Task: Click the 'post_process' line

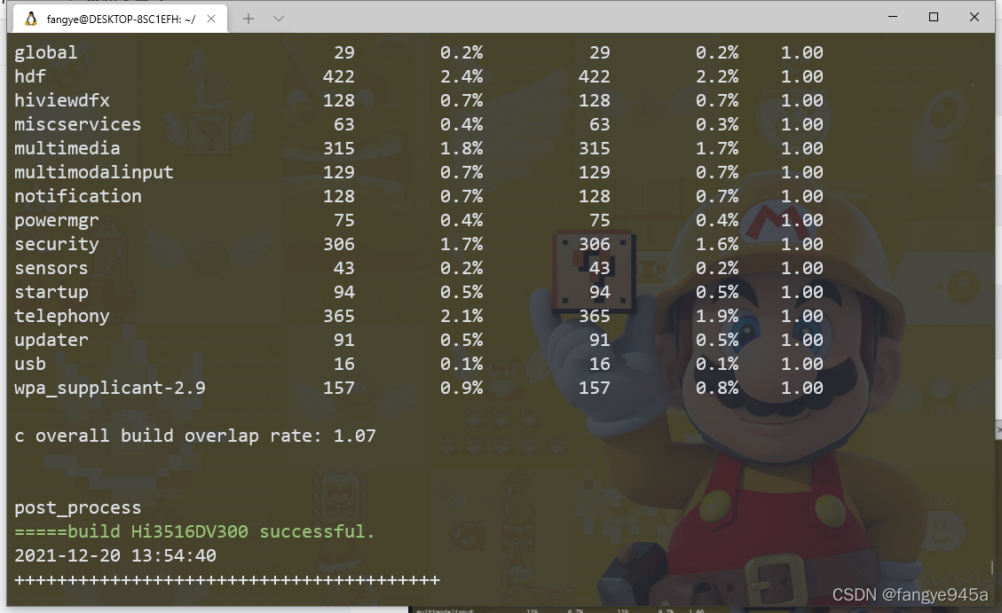Action: pyautogui.click(x=78, y=507)
